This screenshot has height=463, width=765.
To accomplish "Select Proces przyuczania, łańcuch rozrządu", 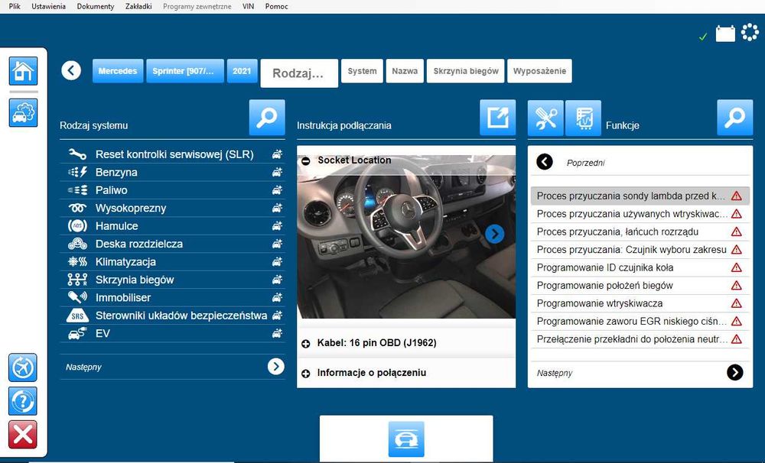I will pos(640,231).
